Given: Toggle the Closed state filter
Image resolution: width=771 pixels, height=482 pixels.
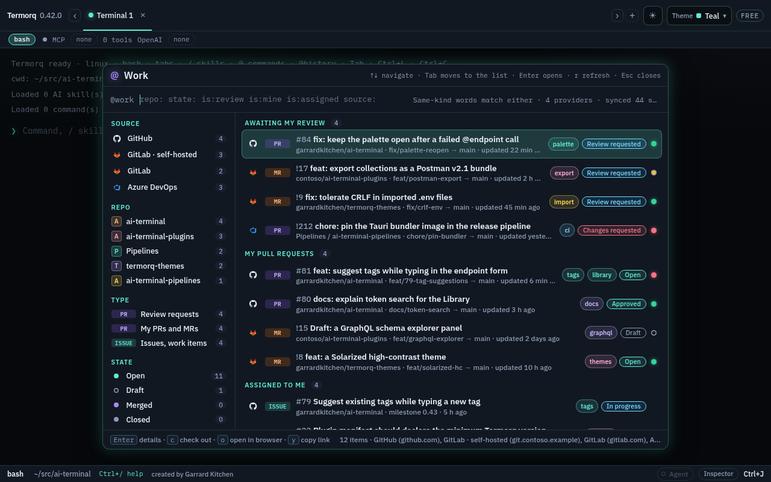Looking at the screenshot, I should pos(169,420).
